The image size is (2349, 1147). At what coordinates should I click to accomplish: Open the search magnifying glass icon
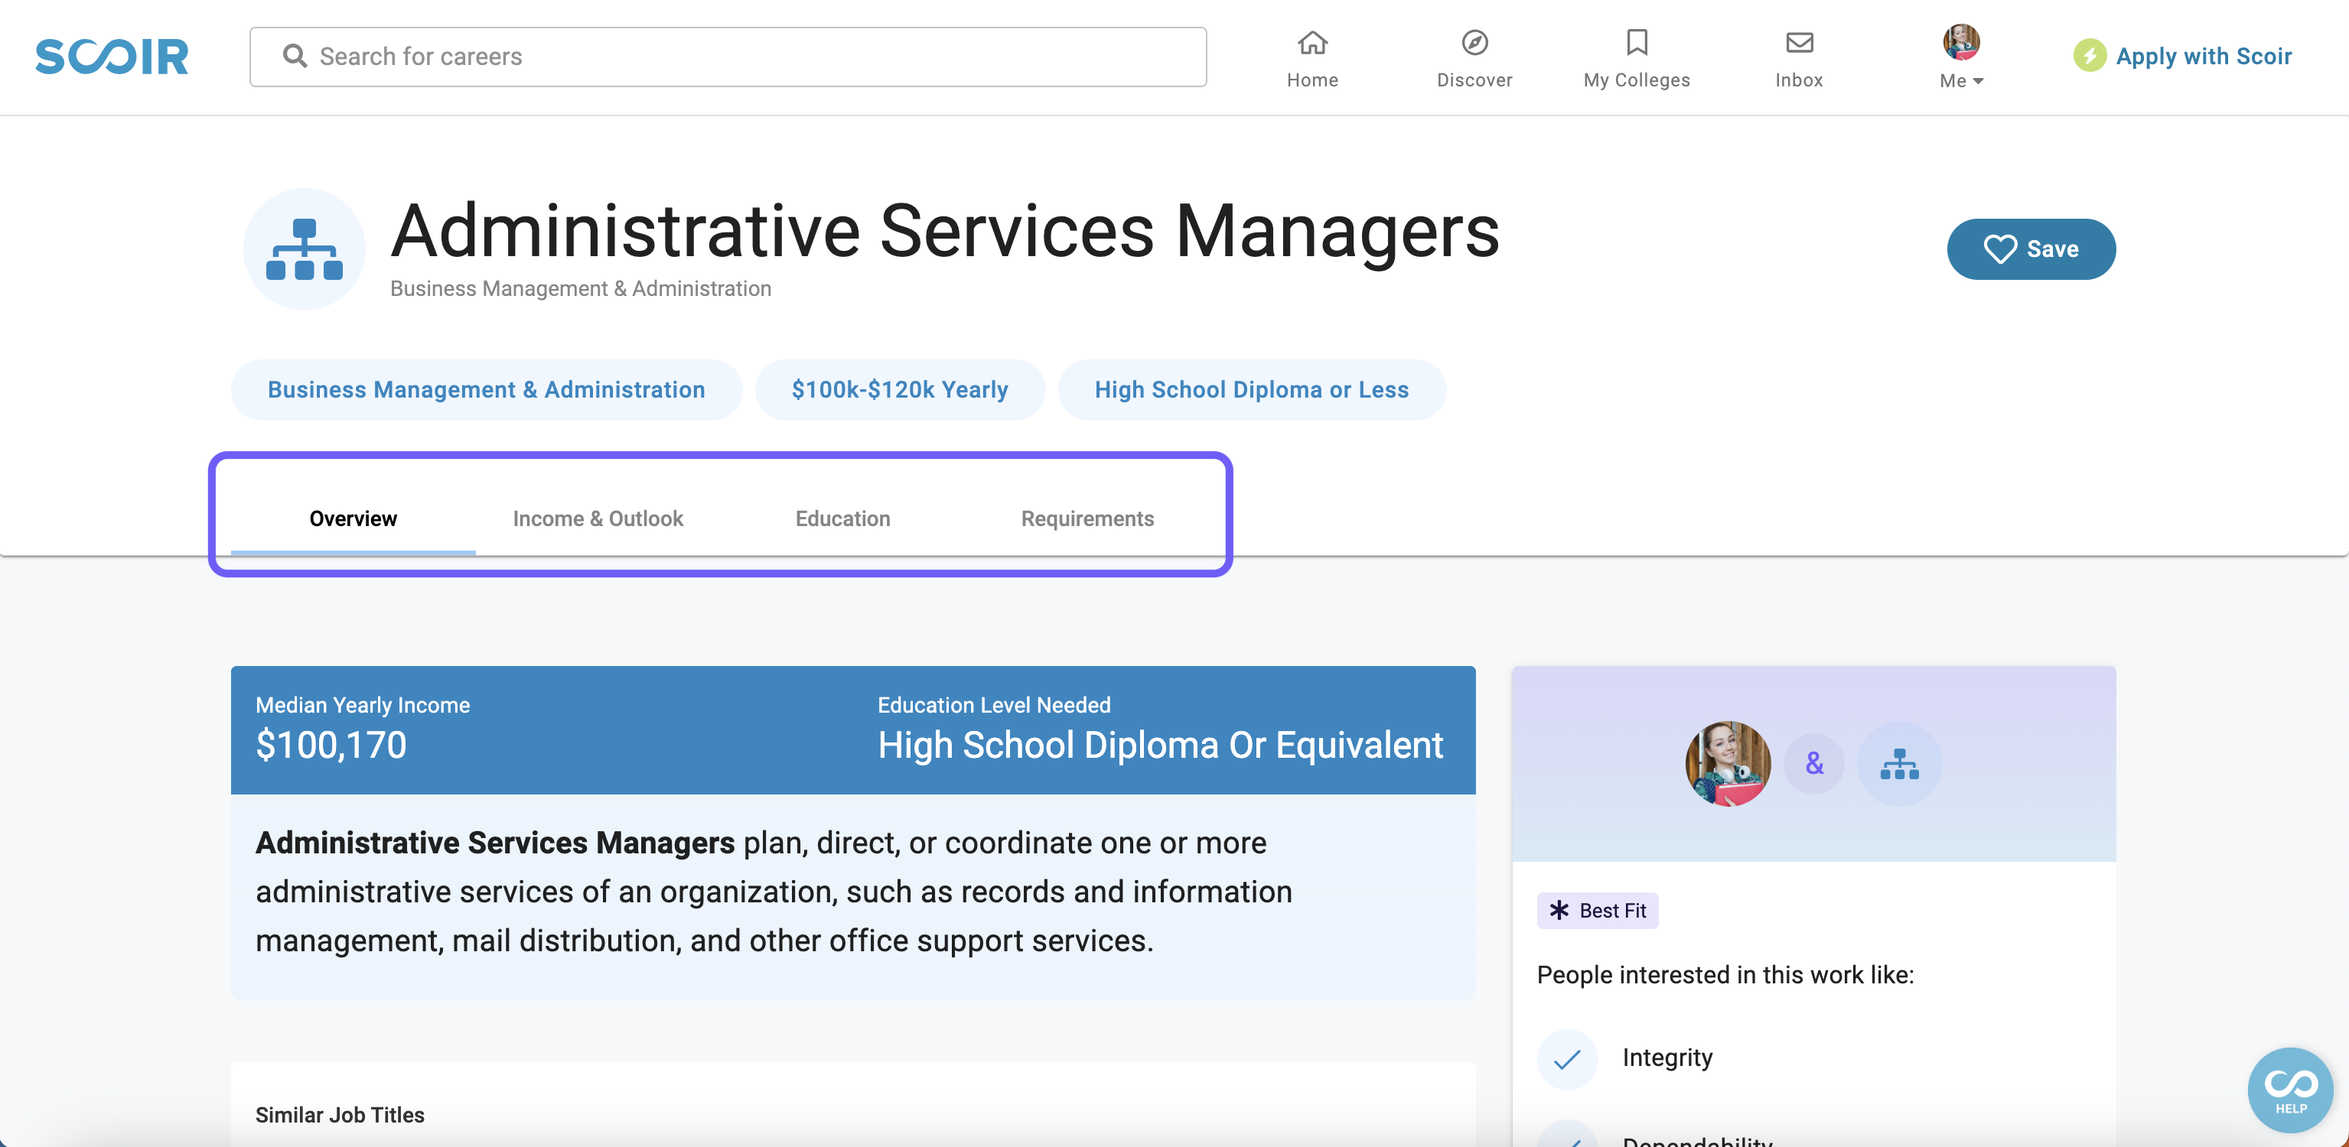pos(294,56)
